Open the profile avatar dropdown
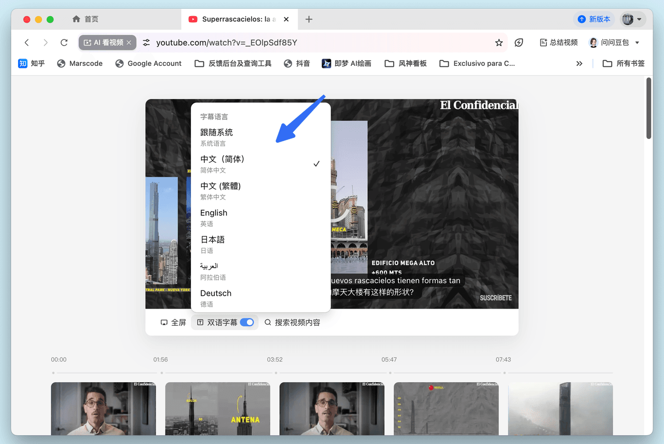The width and height of the screenshot is (664, 444). coord(632,19)
